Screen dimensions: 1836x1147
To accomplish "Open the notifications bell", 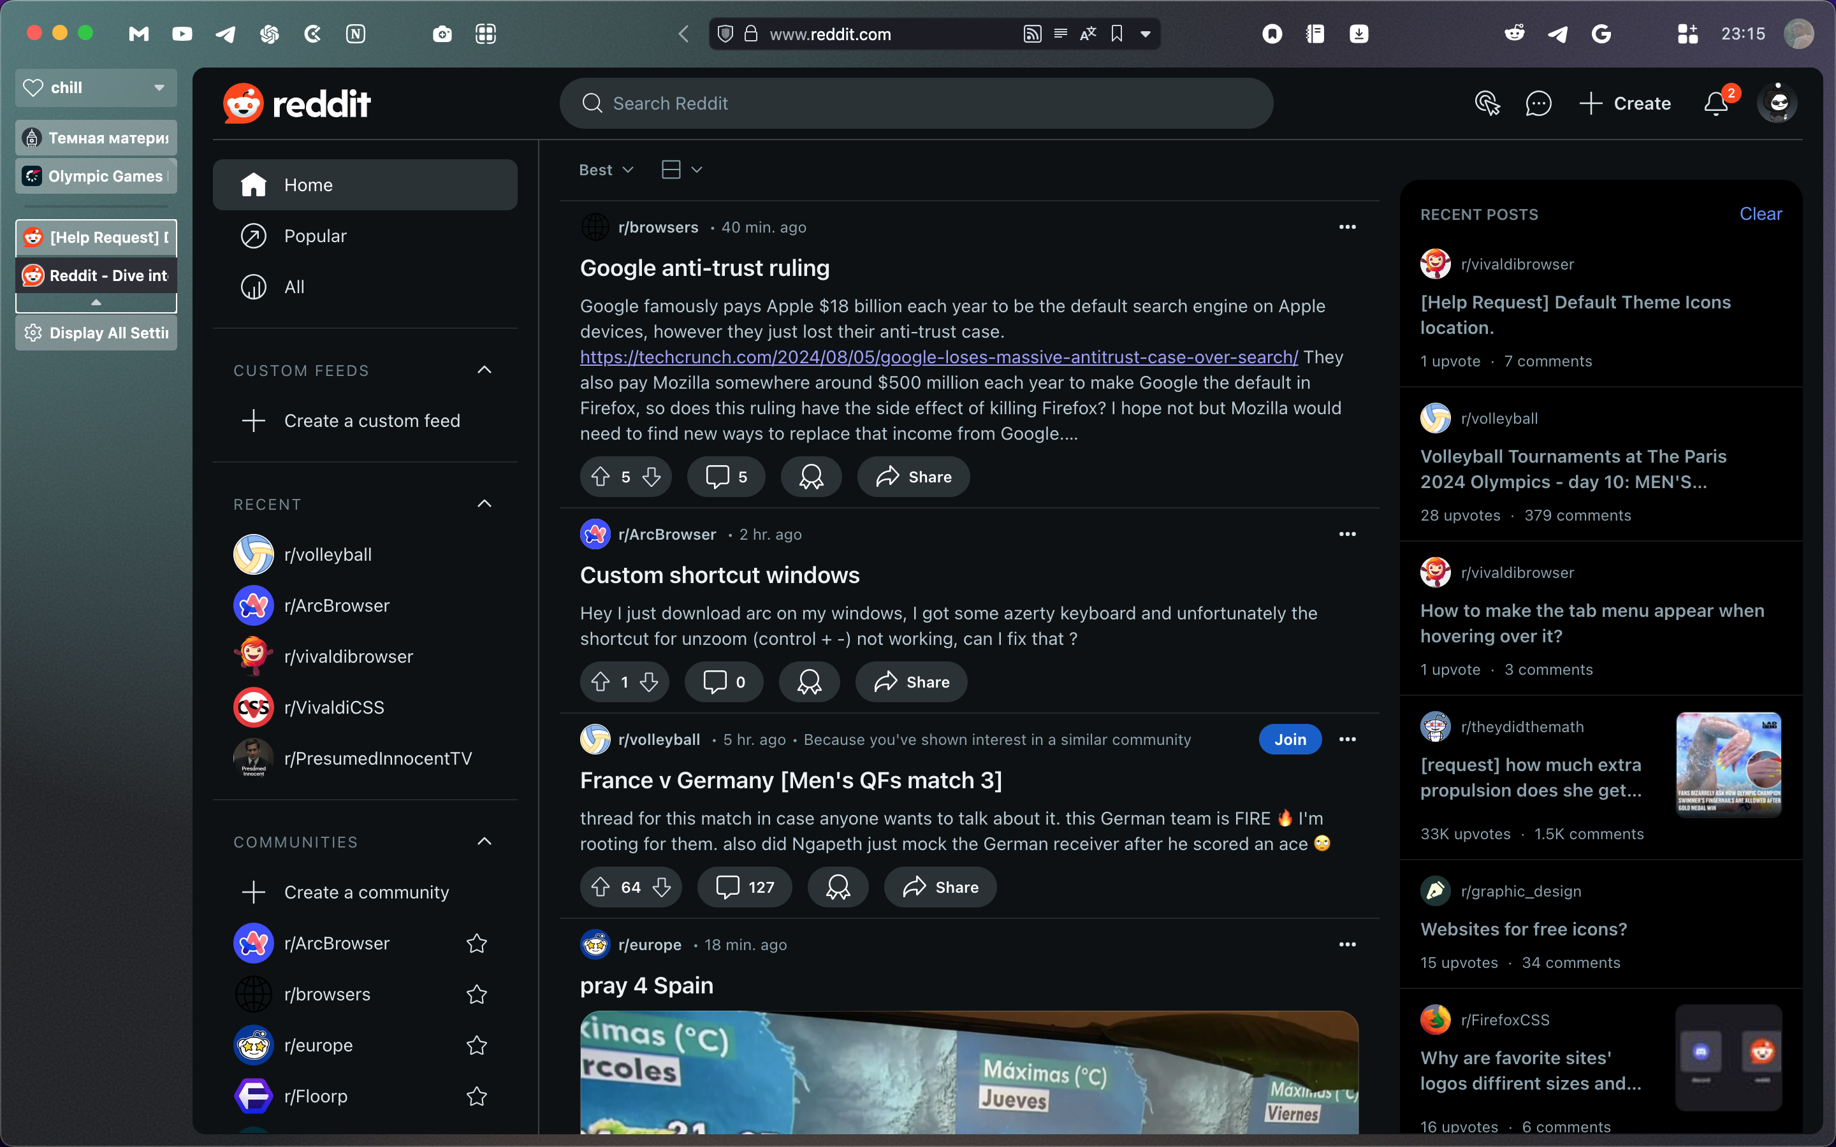I will click(1716, 103).
